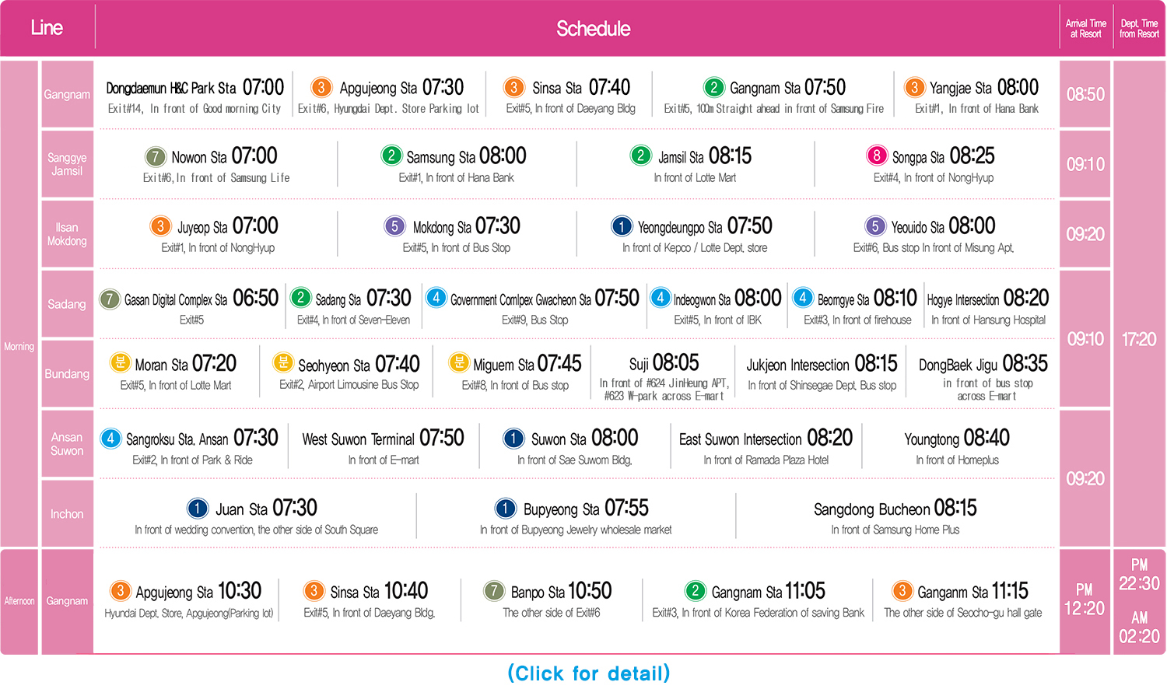This screenshot has width=1167, height=696.
Task: Click the line 3 icon beside Apgujeong Sta 07:30
Action: point(321,87)
